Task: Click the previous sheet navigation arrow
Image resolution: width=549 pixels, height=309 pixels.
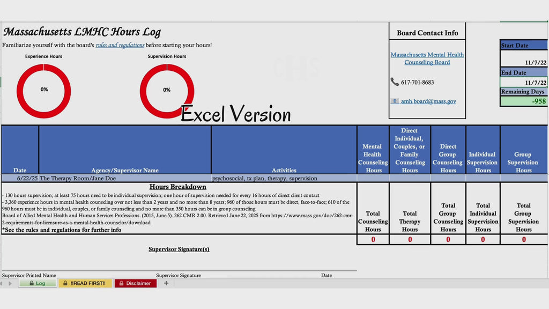Action: coord(2,283)
